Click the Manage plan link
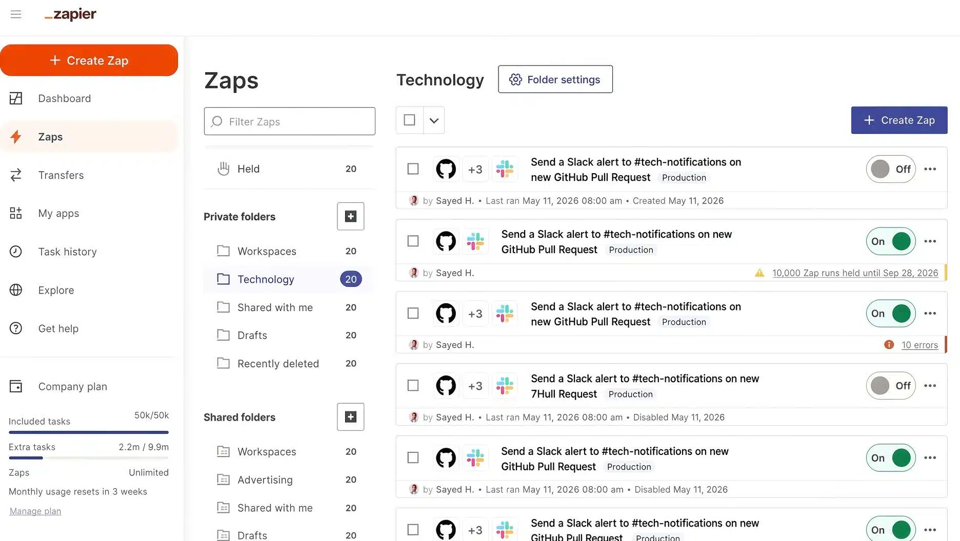This screenshot has height=541, width=960. pyautogui.click(x=35, y=511)
